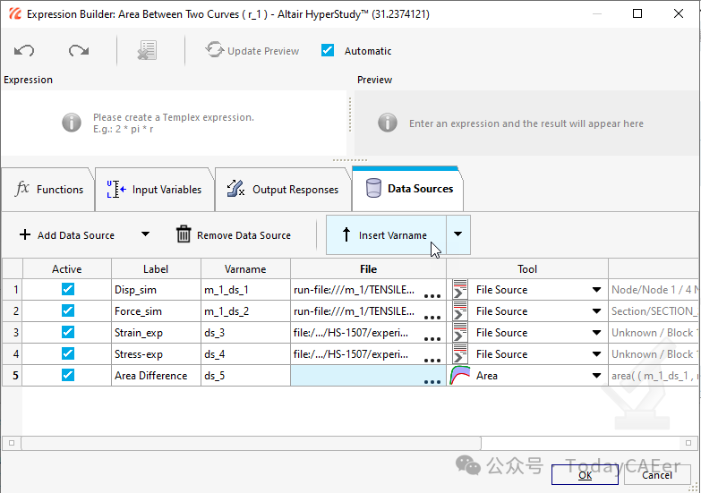Open Tool dropdown for Disp_sim row
Image resolution: width=701 pixels, height=493 pixels.
[x=596, y=290]
